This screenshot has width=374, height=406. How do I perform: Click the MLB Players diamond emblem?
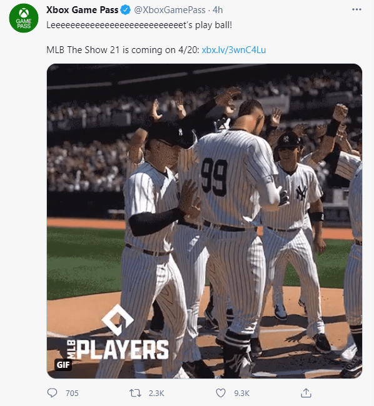tap(118, 320)
